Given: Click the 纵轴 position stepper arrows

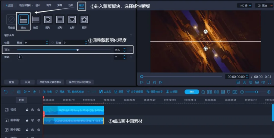Looking at the screenshot, I should 86,43.
